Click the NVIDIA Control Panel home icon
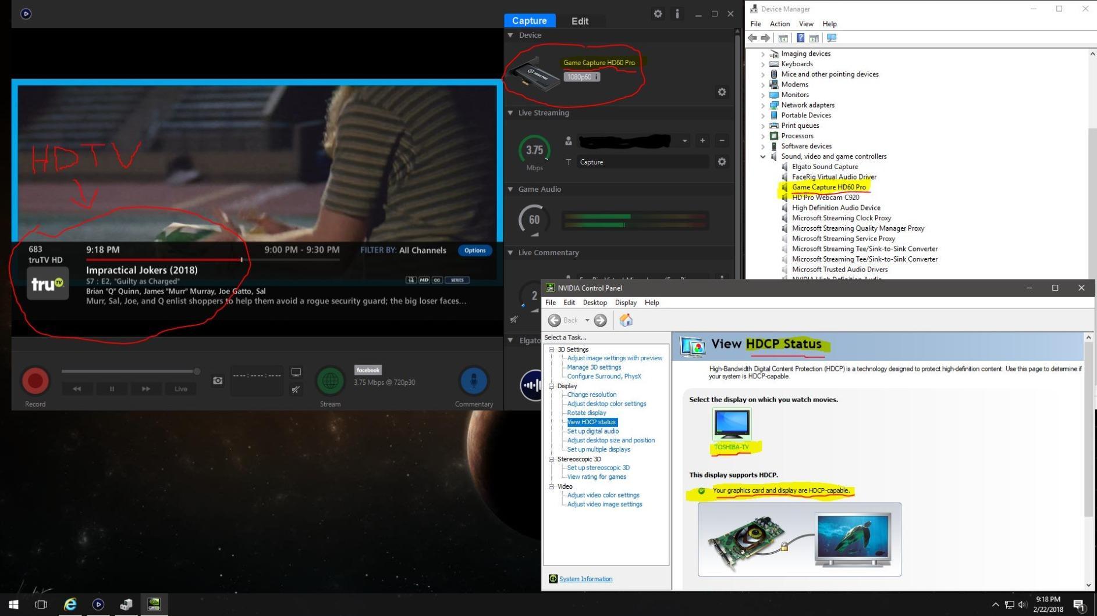 [626, 320]
